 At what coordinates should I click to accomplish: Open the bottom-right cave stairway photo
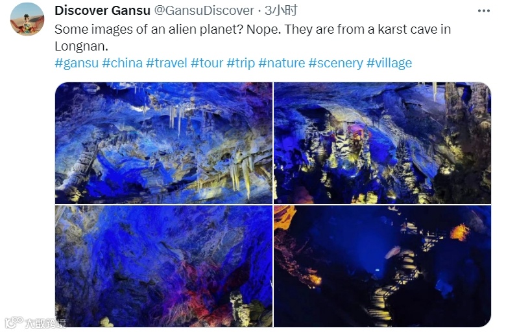pos(382,266)
